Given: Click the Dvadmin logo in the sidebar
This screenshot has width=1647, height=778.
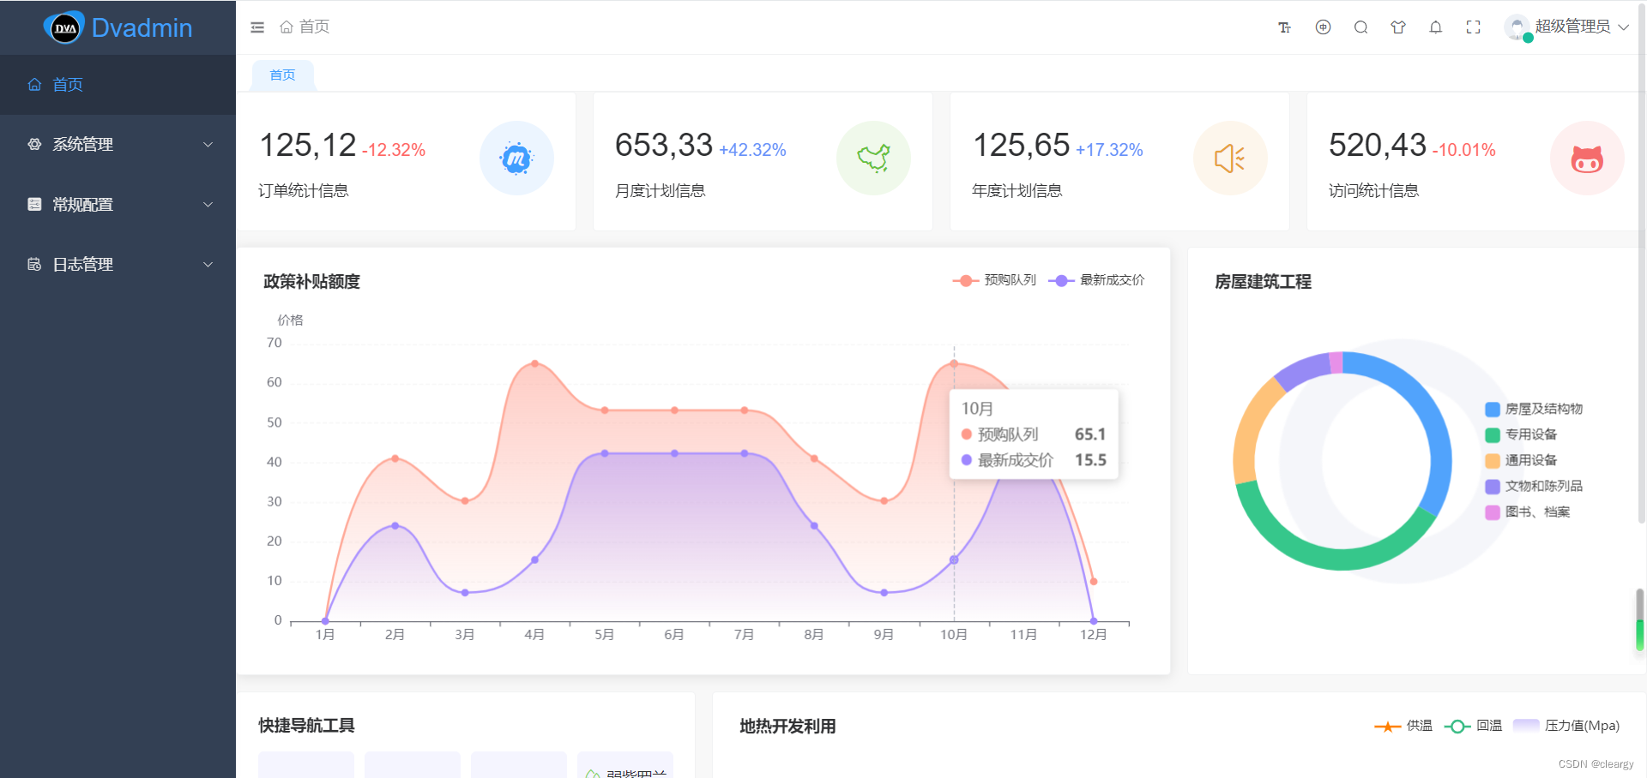Looking at the screenshot, I should 118,27.
